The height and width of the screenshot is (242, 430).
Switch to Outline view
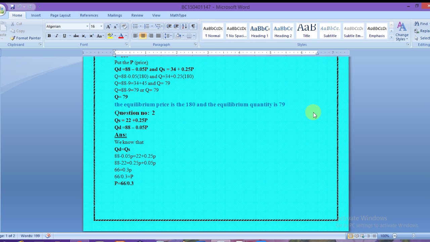coord(369,236)
